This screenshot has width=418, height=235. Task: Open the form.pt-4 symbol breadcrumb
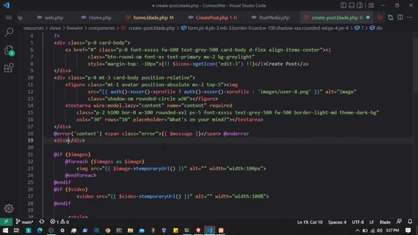(x=268, y=28)
